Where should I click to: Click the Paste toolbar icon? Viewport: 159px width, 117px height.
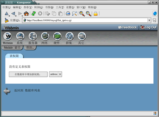[60, 13]
